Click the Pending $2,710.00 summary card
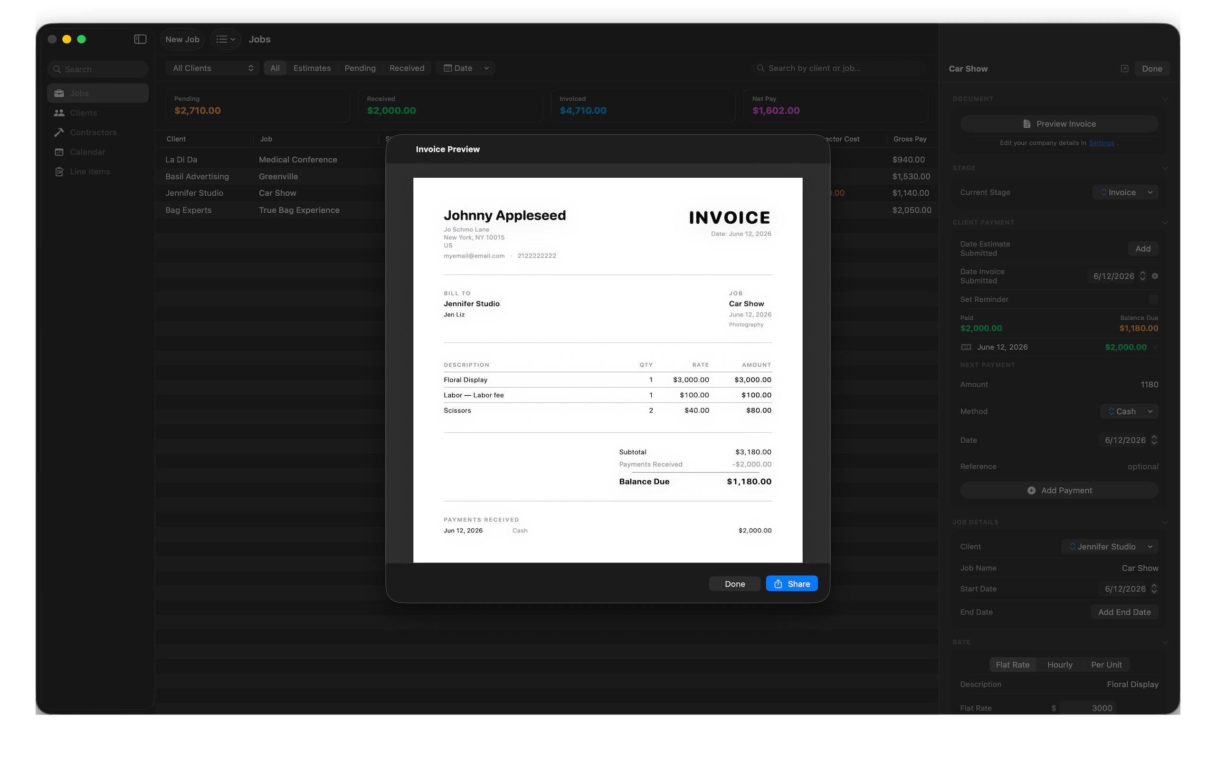Viewport: 1216px width, 760px height. (258, 105)
